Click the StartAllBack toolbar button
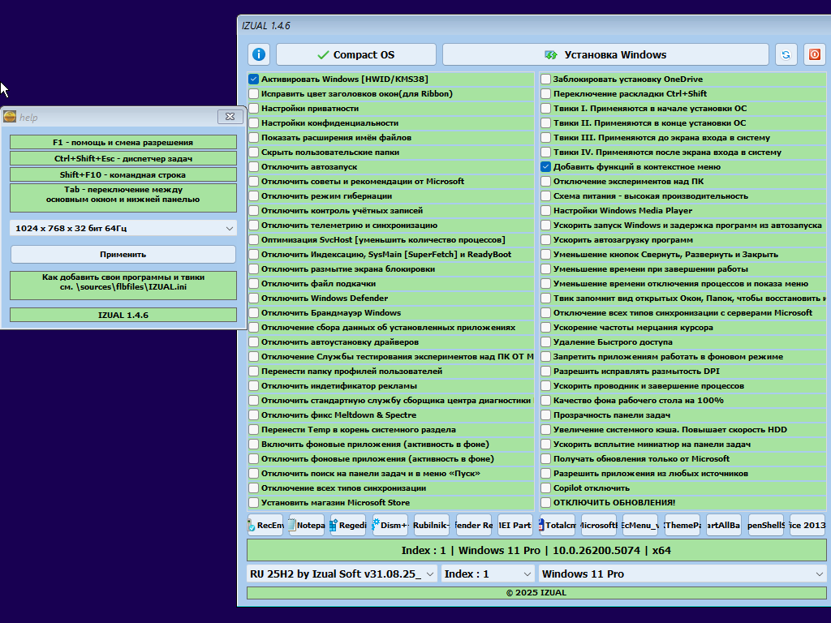The width and height of the screenshot is (831, 623). click(724, 525)
